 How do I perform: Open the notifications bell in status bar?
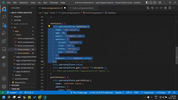pyautogui.click(x=174, y=92)
